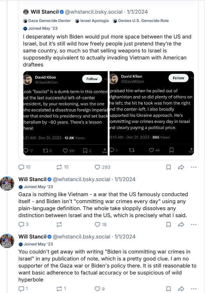The image size is (205, 293).
Task: Share the first post via arrow icon
Action: pyautogui.click(x=181, y=167)
